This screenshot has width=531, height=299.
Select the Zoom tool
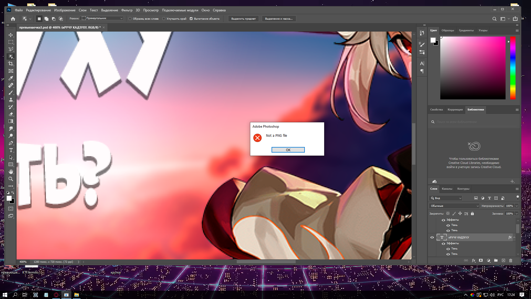(11, 179)
